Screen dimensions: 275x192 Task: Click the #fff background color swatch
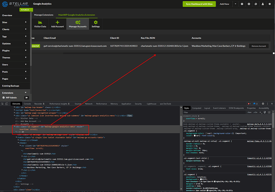(x=201, y=179)
